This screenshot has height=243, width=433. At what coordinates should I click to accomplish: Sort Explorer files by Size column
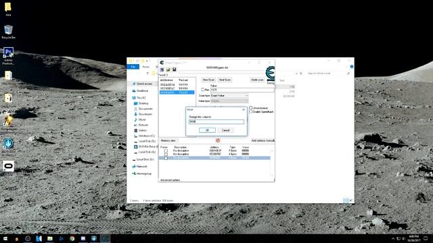[281, 80]
